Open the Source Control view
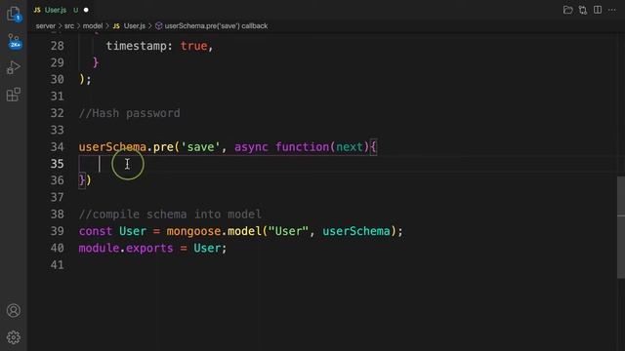This screenshot has height=351, width=625. 14,41
